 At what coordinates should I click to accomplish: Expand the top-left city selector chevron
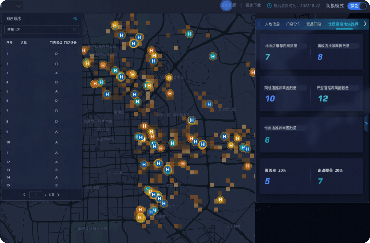(18, 6)
